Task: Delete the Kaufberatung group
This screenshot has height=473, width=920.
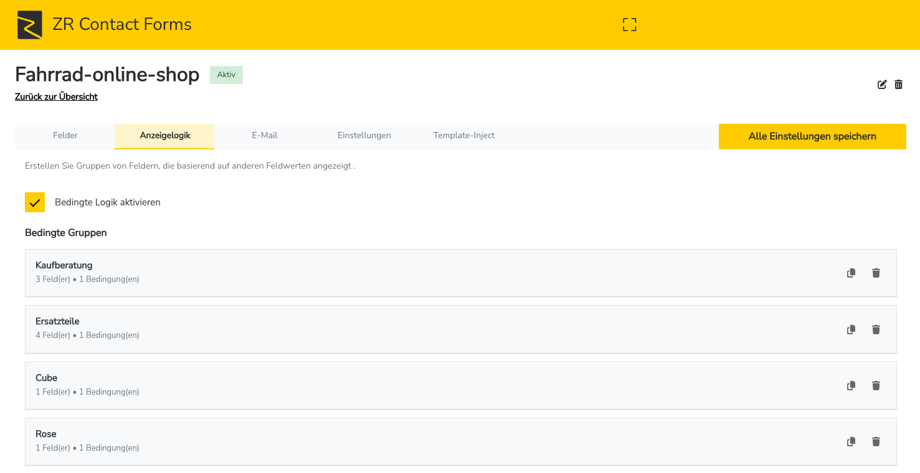Action: point(876,273)
